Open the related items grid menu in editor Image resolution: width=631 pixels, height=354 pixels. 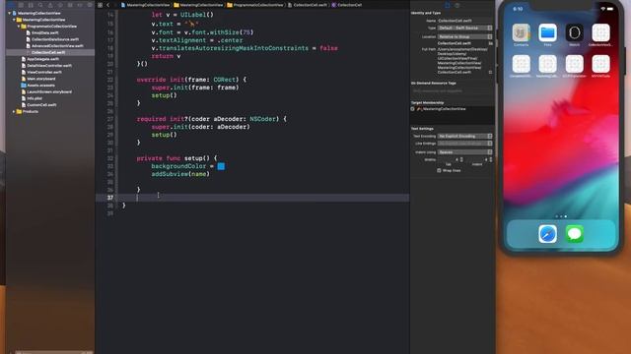coord(100,5)
